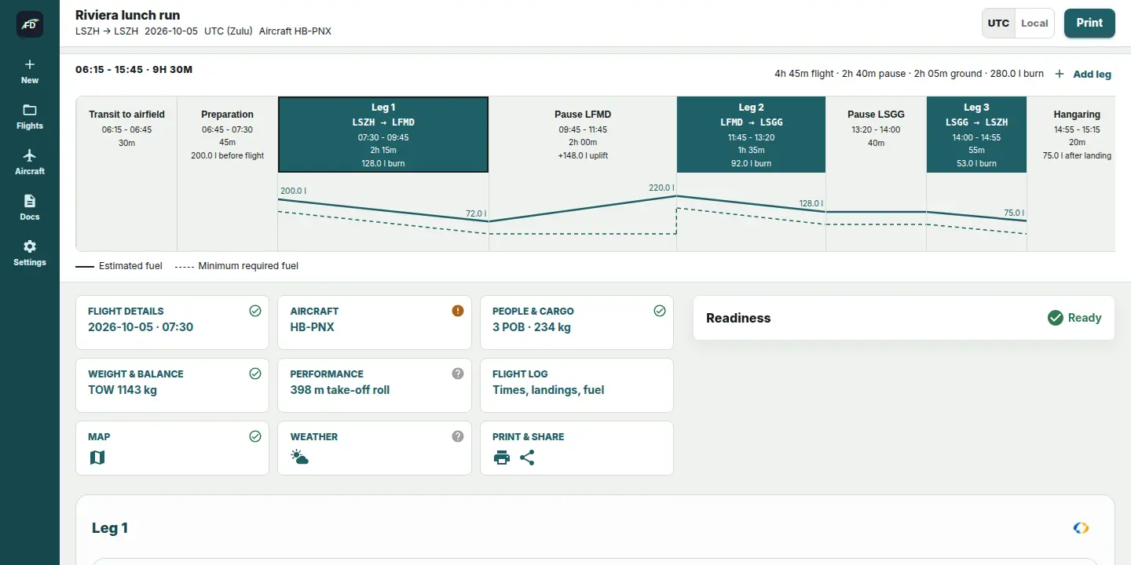Click the 72.0 l fuel label

476,213
